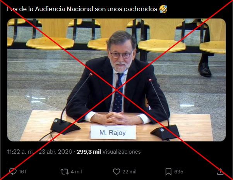Click the M. Rajoy nameplate in the photo
Image resolution: width=233 pixels, height=180 pixels.
pos(113,132)
